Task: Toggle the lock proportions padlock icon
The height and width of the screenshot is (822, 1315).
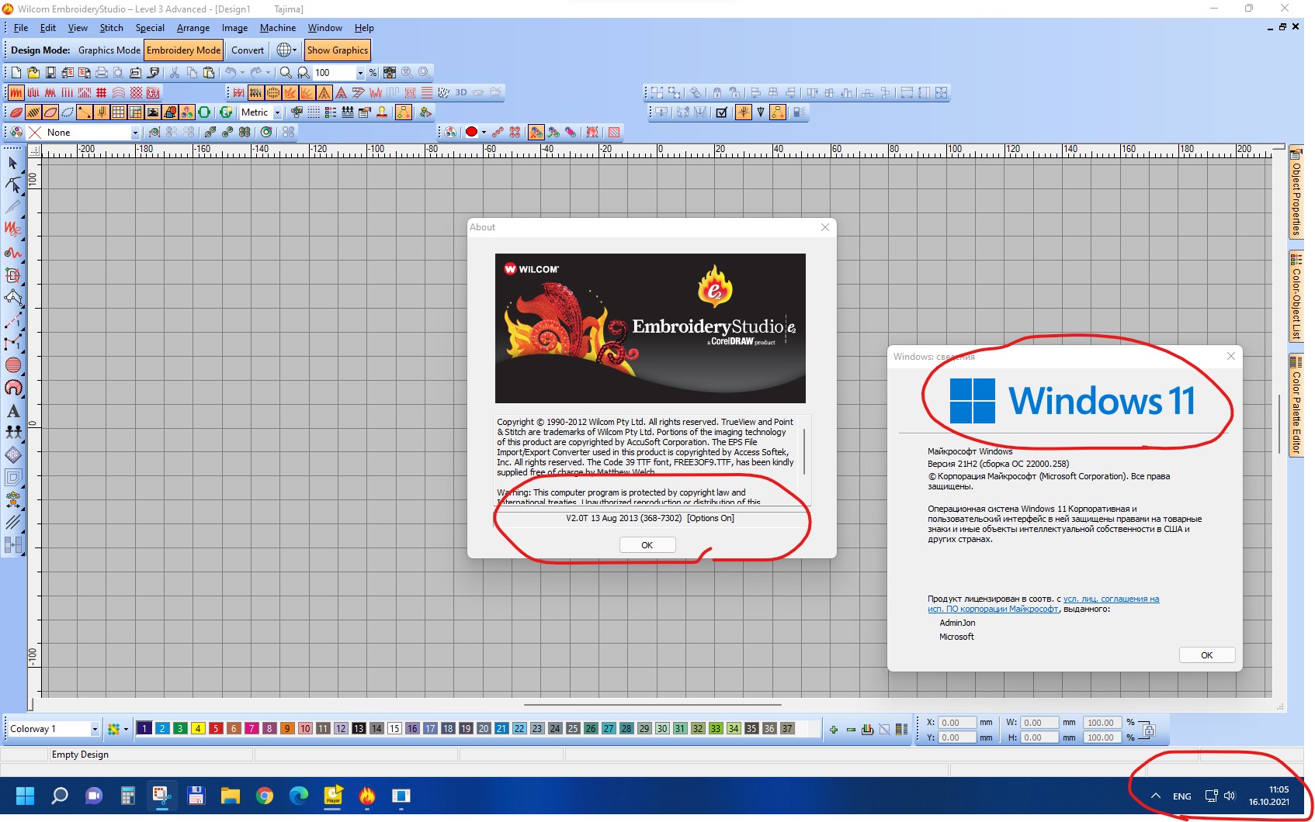Action: (x=1150, y=730)
